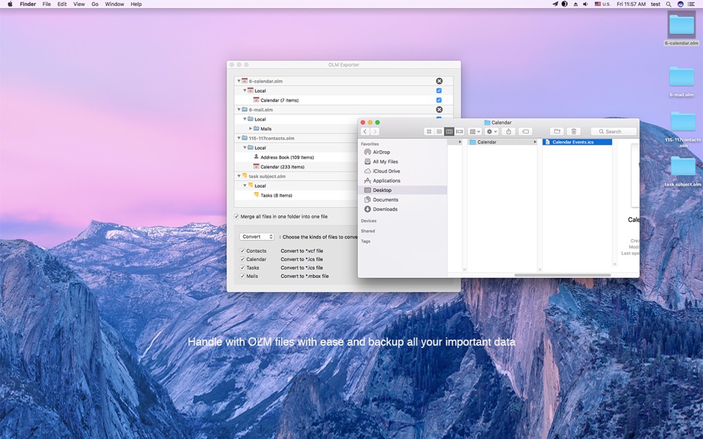Open the Convert dropdown
The height and width of the screenshot is (439, 703).
[257, 236]
